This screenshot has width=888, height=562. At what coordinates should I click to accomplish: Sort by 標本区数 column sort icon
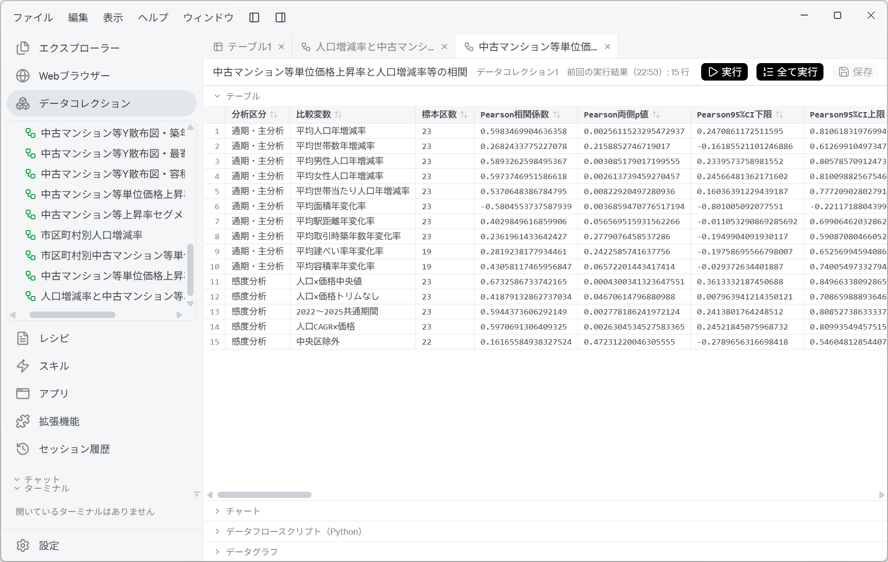click(x=464, y=115)
